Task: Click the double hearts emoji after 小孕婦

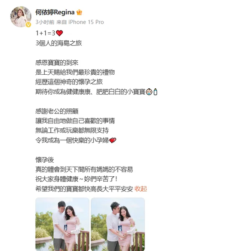Action: click(x=112, y=140)
